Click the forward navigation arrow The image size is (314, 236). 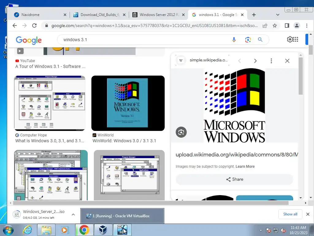point(25,26)
